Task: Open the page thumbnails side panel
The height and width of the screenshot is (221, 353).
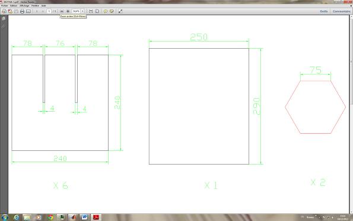Action: [4, 19]
